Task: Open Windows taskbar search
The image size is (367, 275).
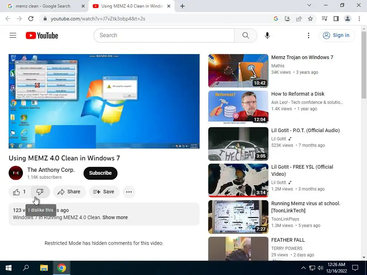Action: (x=26, y=268)
